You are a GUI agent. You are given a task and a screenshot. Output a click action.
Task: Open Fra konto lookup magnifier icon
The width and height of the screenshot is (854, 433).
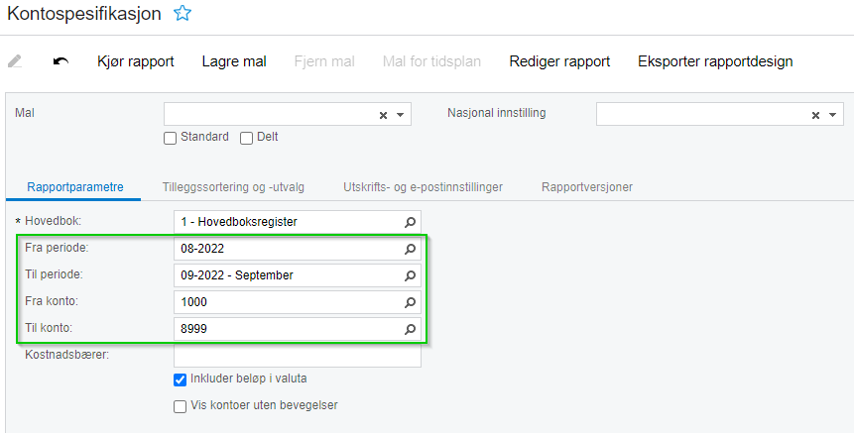(x=410, y=302)
